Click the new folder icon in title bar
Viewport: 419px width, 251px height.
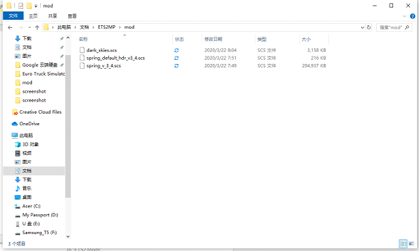click(29, 5)
